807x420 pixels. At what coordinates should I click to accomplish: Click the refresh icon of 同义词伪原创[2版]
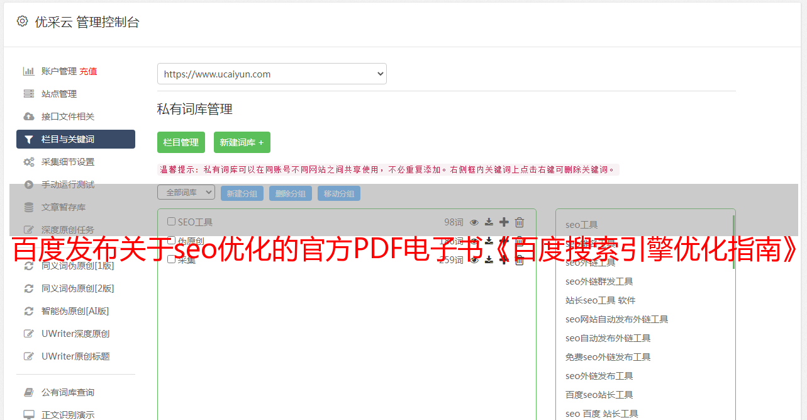(28, 288)
